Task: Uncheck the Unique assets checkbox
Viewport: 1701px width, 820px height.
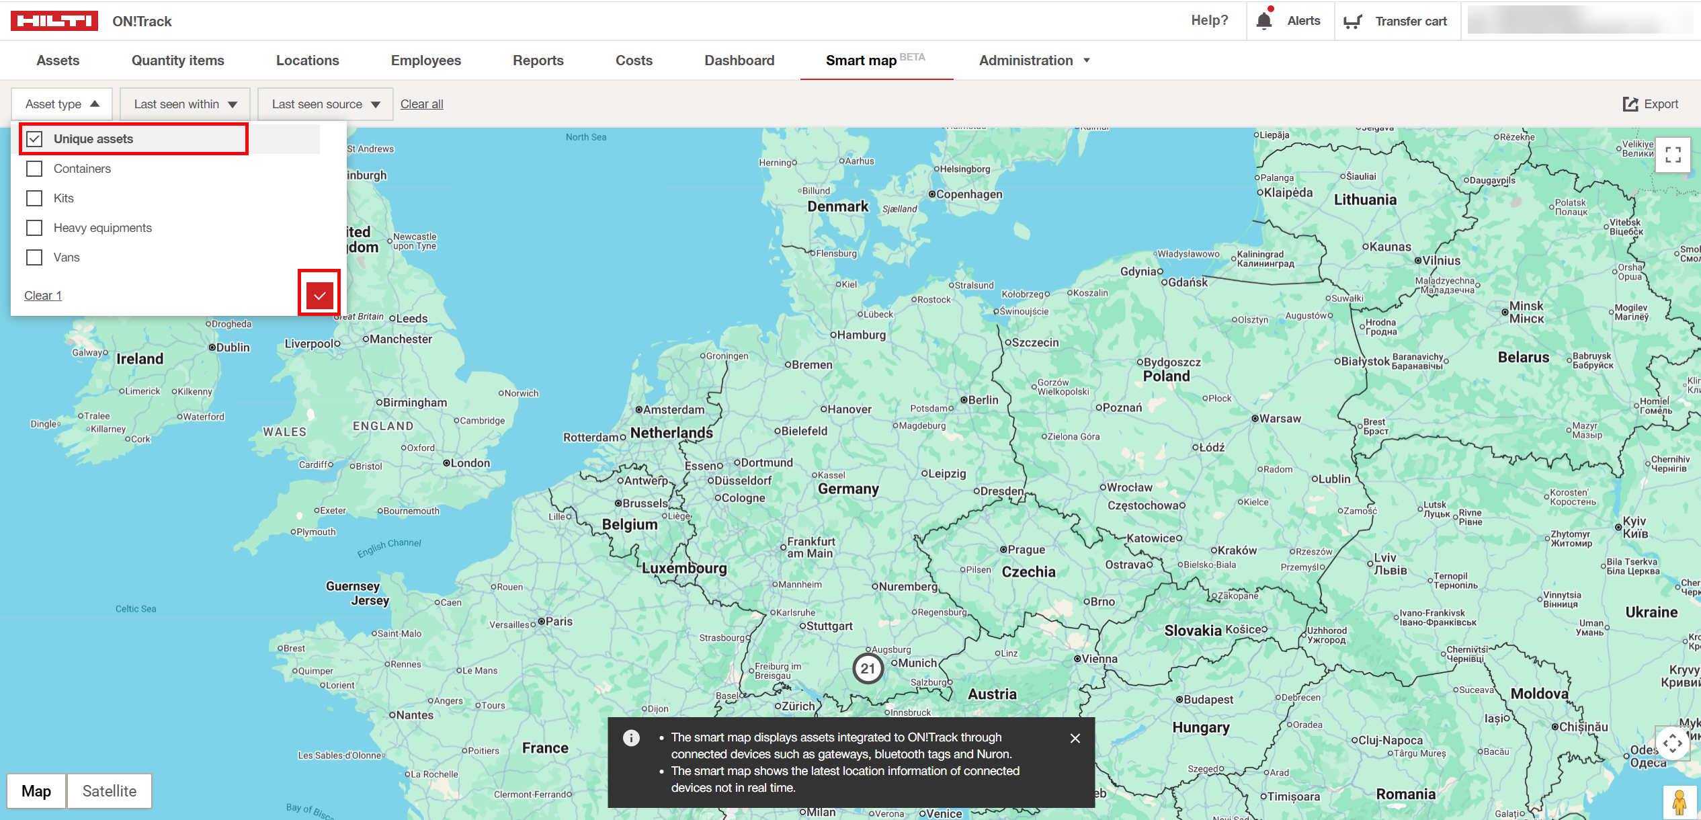Action: pos(35,139)
